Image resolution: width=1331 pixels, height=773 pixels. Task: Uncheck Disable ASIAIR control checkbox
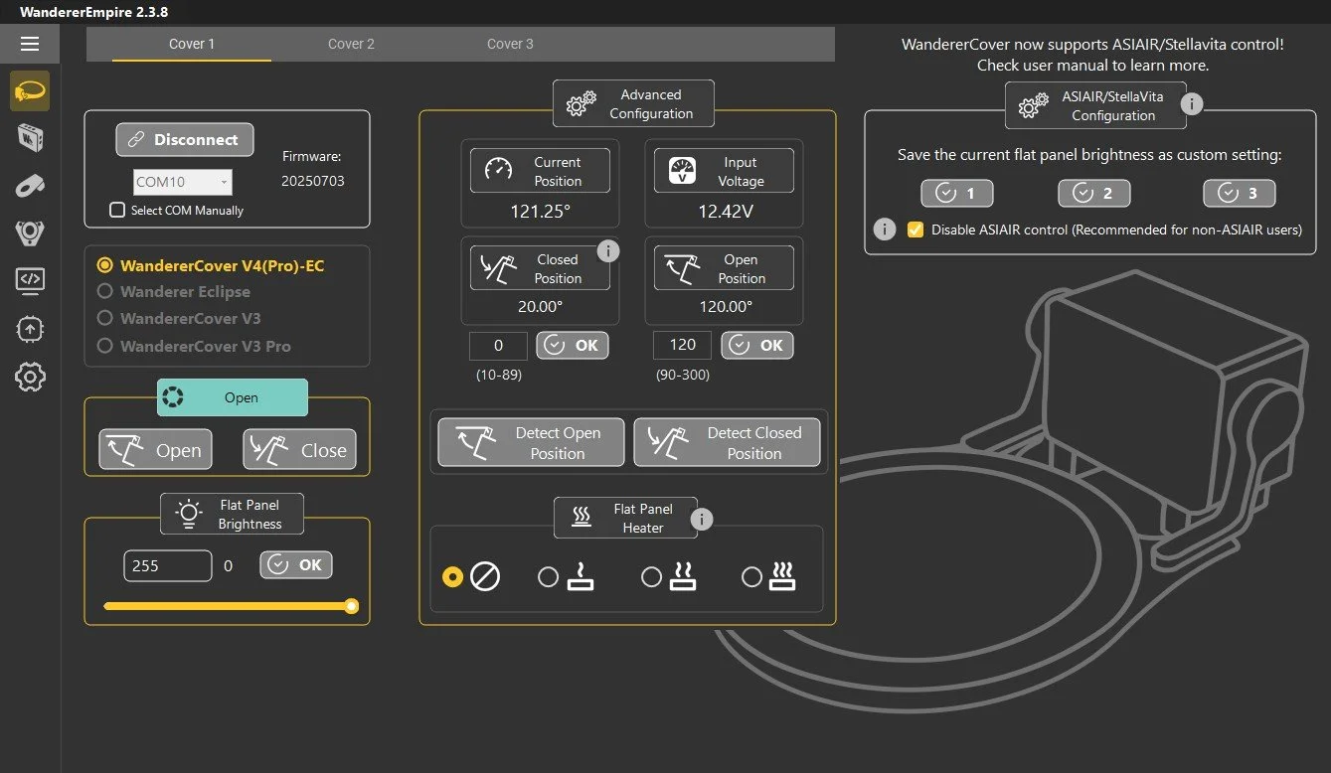tap(915, 230)
